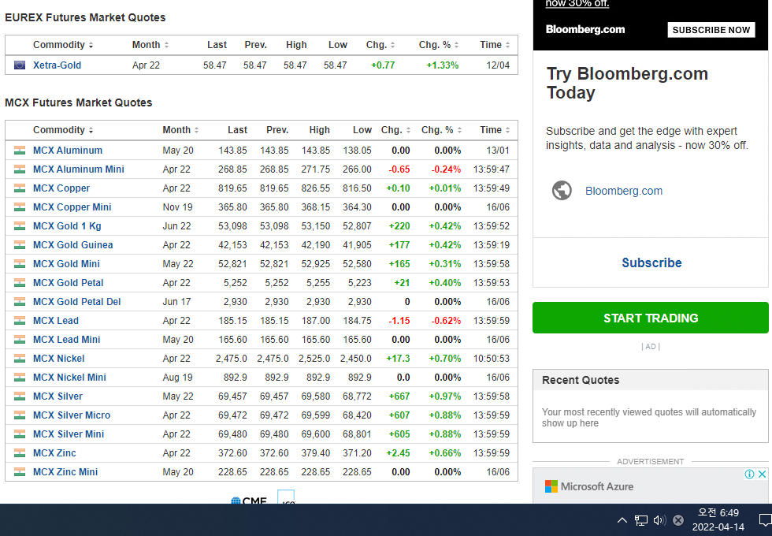Sort EUREX table by Month
Screen dimensions: 772x536
coord(150,45)
